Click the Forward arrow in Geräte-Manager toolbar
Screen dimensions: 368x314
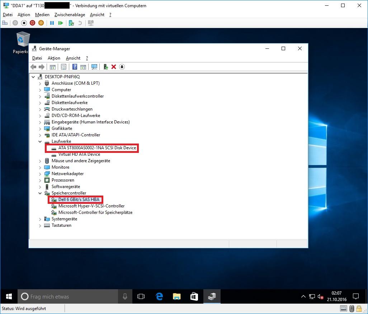coord(42,67)
